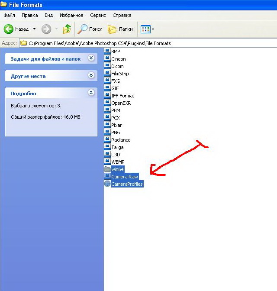
Task: Click the win64 folder name
Action: (117, 169)
